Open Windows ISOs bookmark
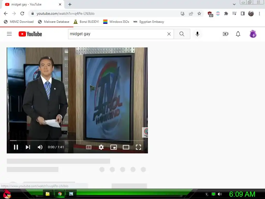This screenshot has height=199, width=265. pos(116,22)
